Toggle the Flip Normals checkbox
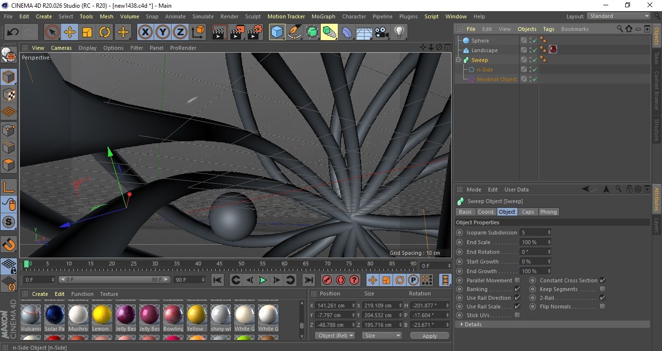The height and width of the screenshot is (351, 662). tap(602, 307)
